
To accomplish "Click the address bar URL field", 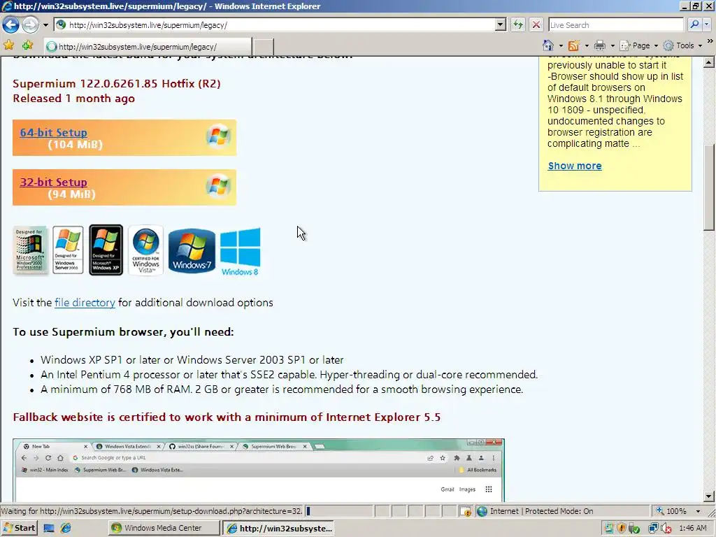I will (x=274, y=25).
